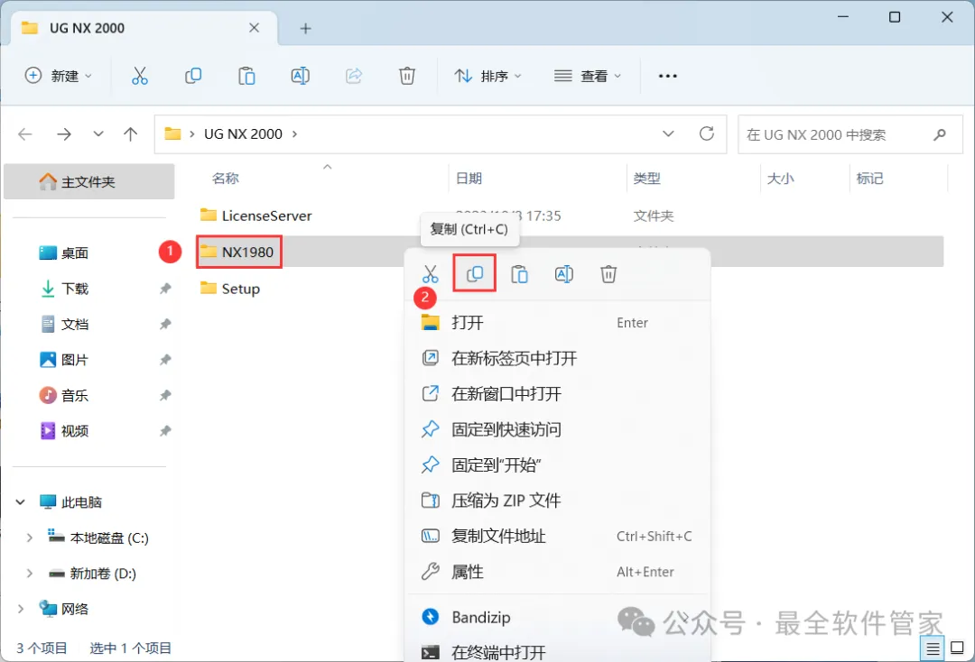The width and height of the screenshot is (975, 662).
Task: Click the Cut icon in the top toolbar
Action: 140,76
